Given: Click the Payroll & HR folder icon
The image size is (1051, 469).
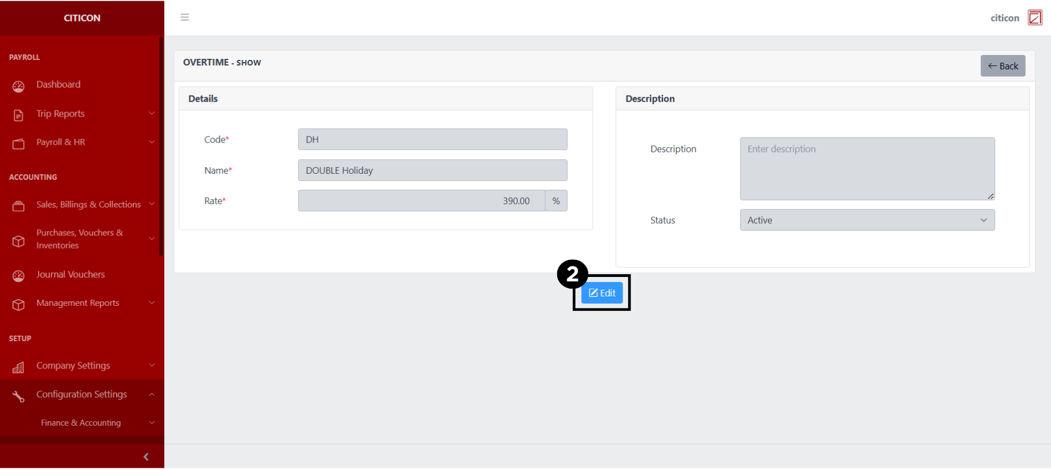Looking at the screenshot, I should (18, 144).
